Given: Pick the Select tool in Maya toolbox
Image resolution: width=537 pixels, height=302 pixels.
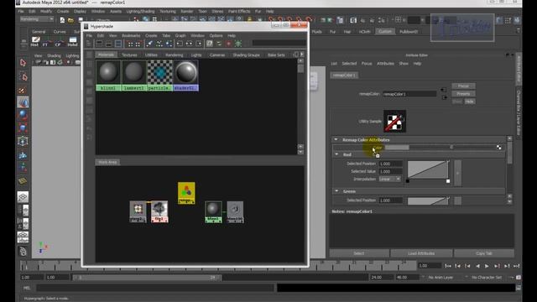Looking at the screenshot, I should [23, 63].
